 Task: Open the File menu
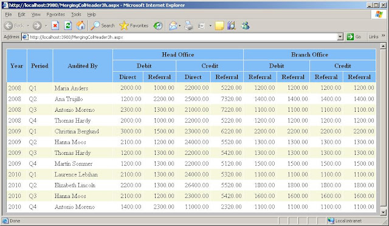(x=9, y=15)
